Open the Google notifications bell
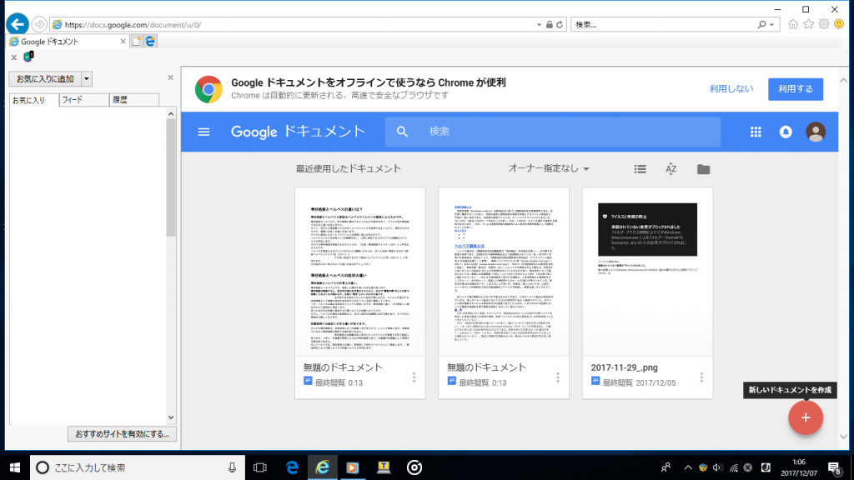 coord(785,132)
